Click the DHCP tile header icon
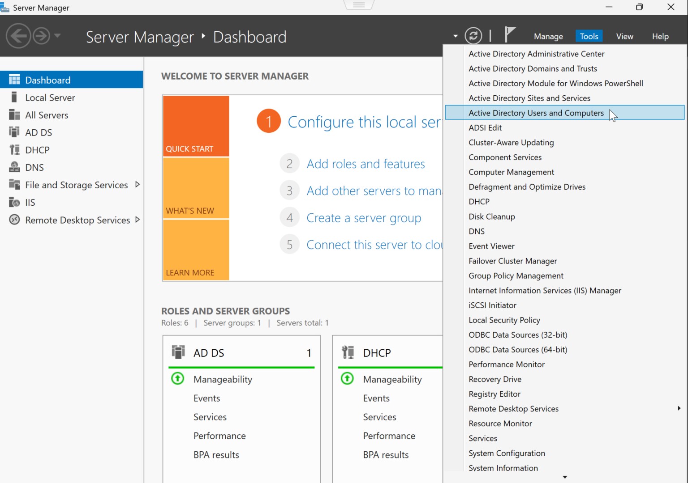The height and width of the screenshot is (483, 688). (348, 352)
